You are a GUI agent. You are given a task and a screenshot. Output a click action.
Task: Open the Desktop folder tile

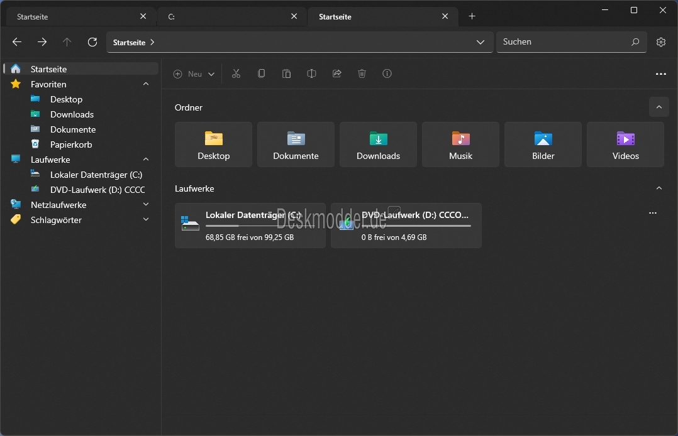[x=214, y=144]
